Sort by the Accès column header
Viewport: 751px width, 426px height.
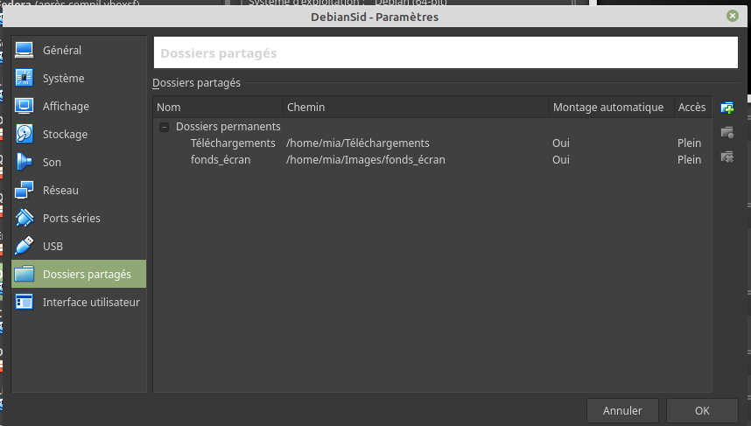(692, 108)
